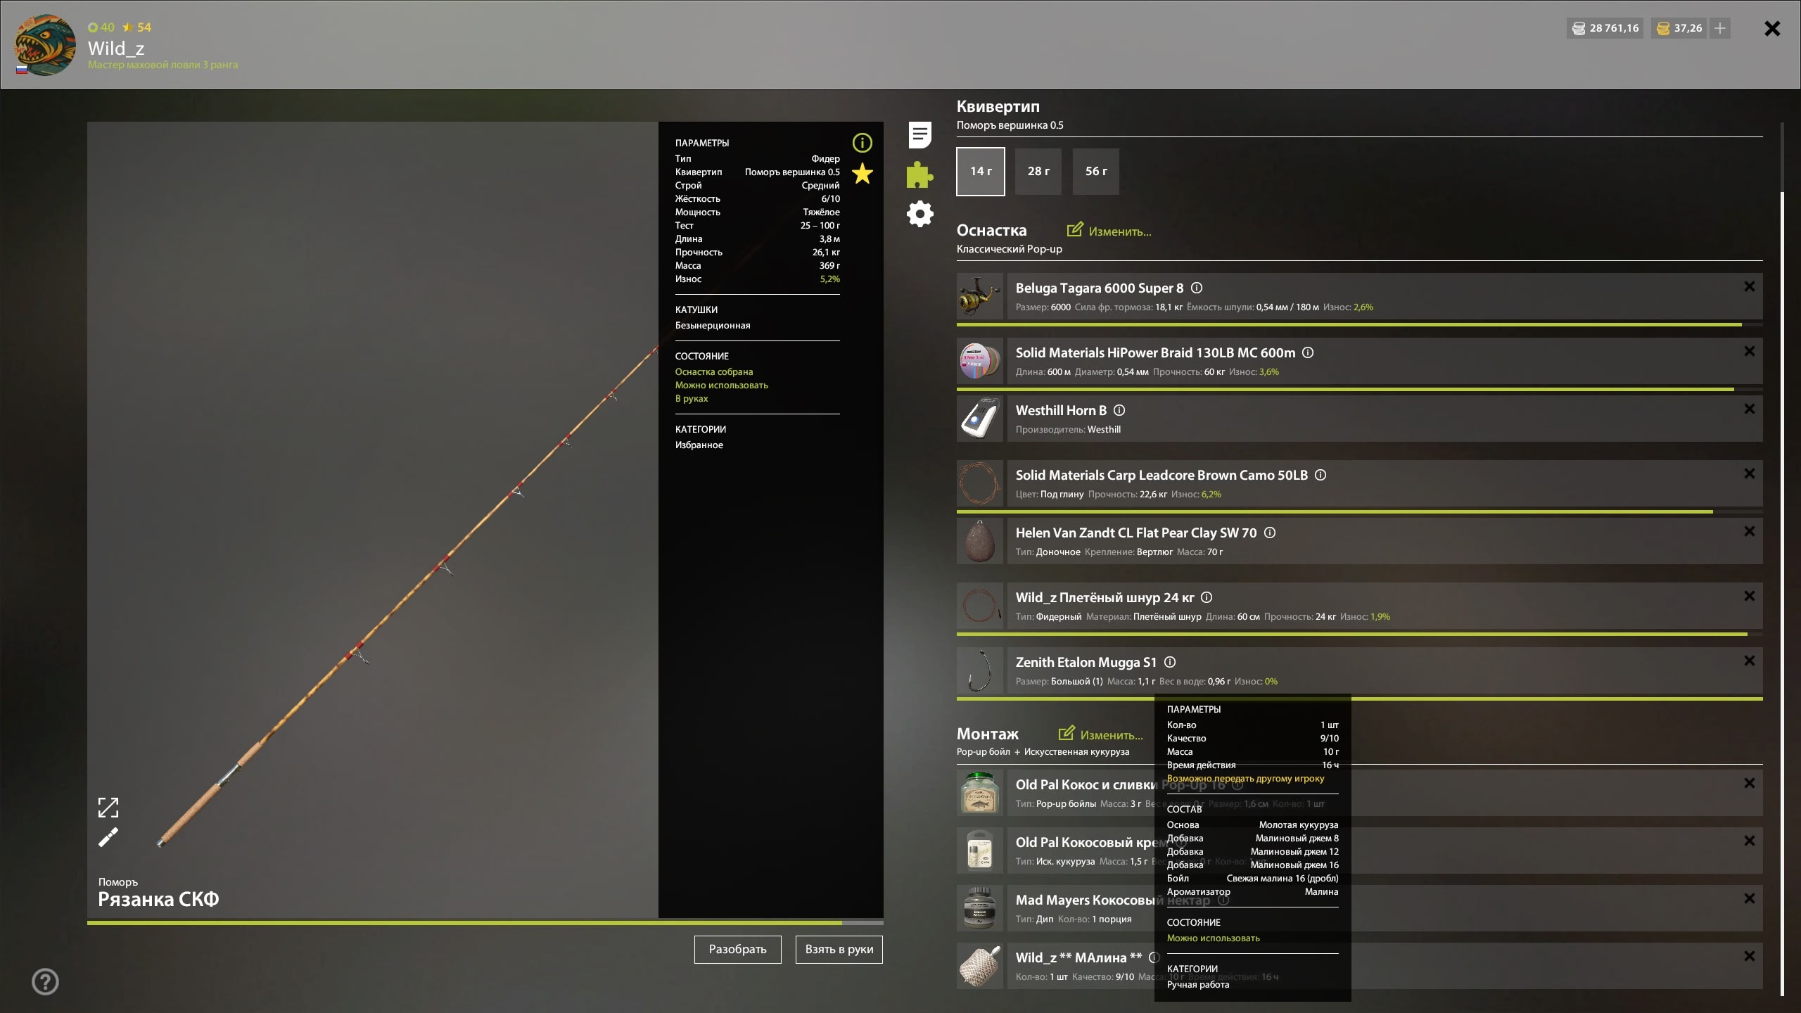Click the Износ 5,2% value
Screen dimensions: 1801x1013
click(829, 279)
